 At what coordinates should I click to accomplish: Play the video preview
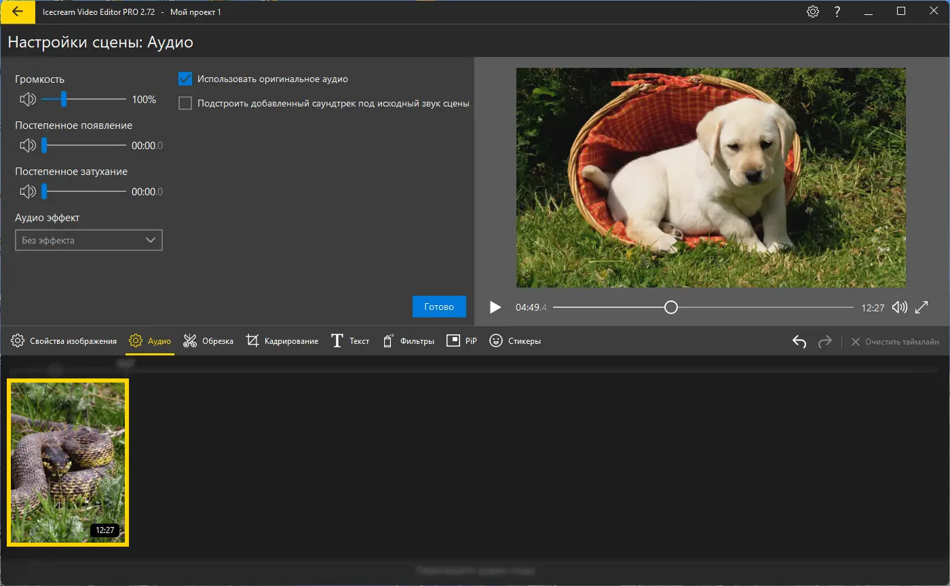495,307
